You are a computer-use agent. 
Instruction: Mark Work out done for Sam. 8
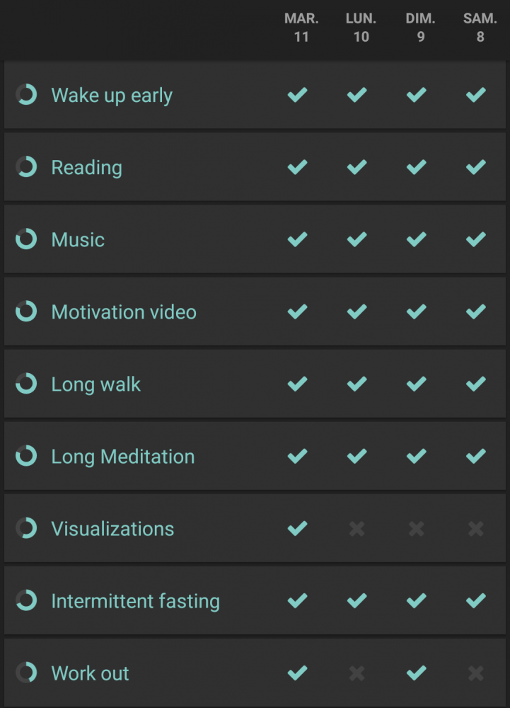point(476,673)
